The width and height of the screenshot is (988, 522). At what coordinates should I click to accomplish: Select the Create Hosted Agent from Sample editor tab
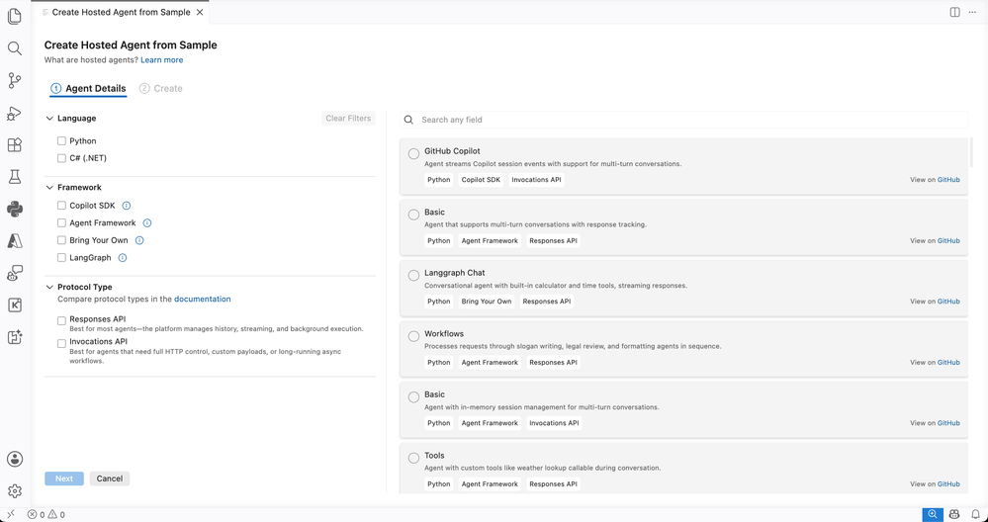(120, 12)
